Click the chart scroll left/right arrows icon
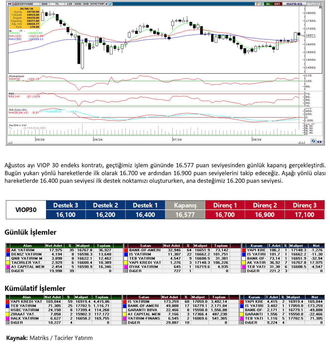This screenshot has width=330, height=345. 319,141
